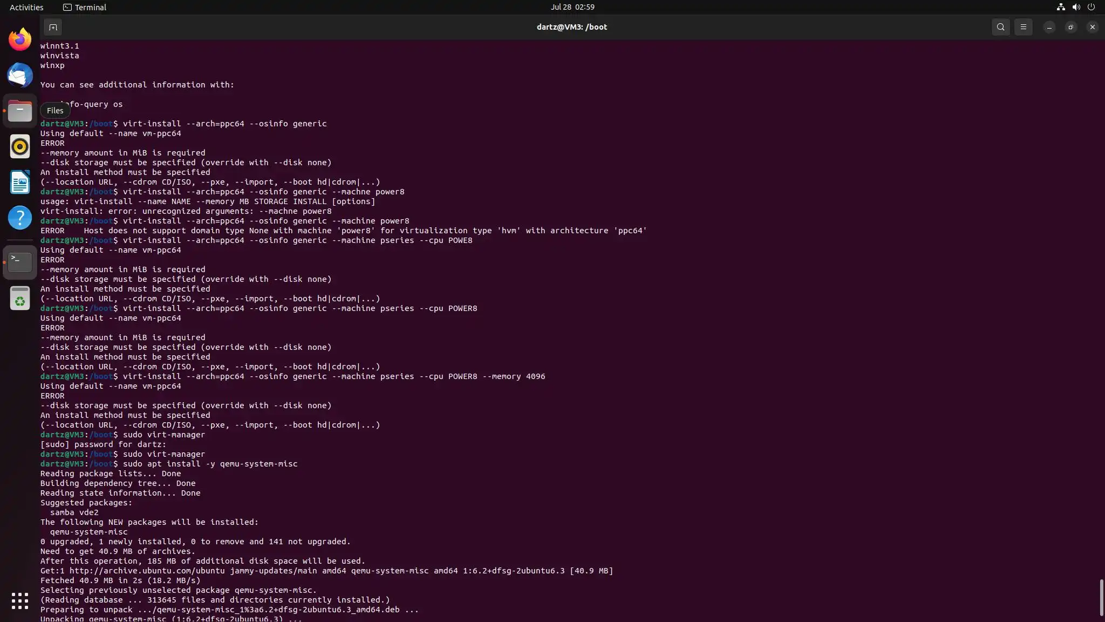
Task: Show the applications grid
Action: click(x=20, y=600)
